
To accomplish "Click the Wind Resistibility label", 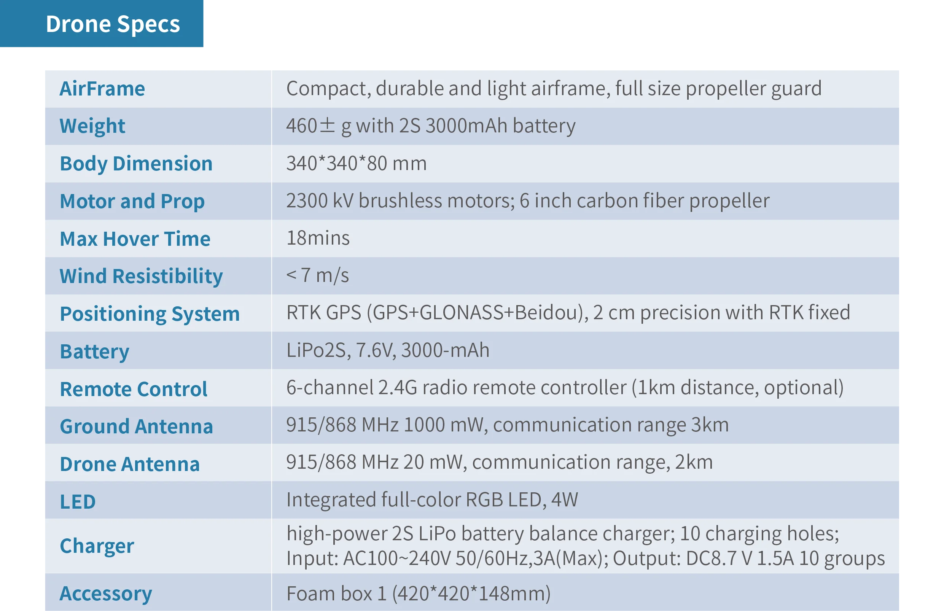I will (141, 276).
